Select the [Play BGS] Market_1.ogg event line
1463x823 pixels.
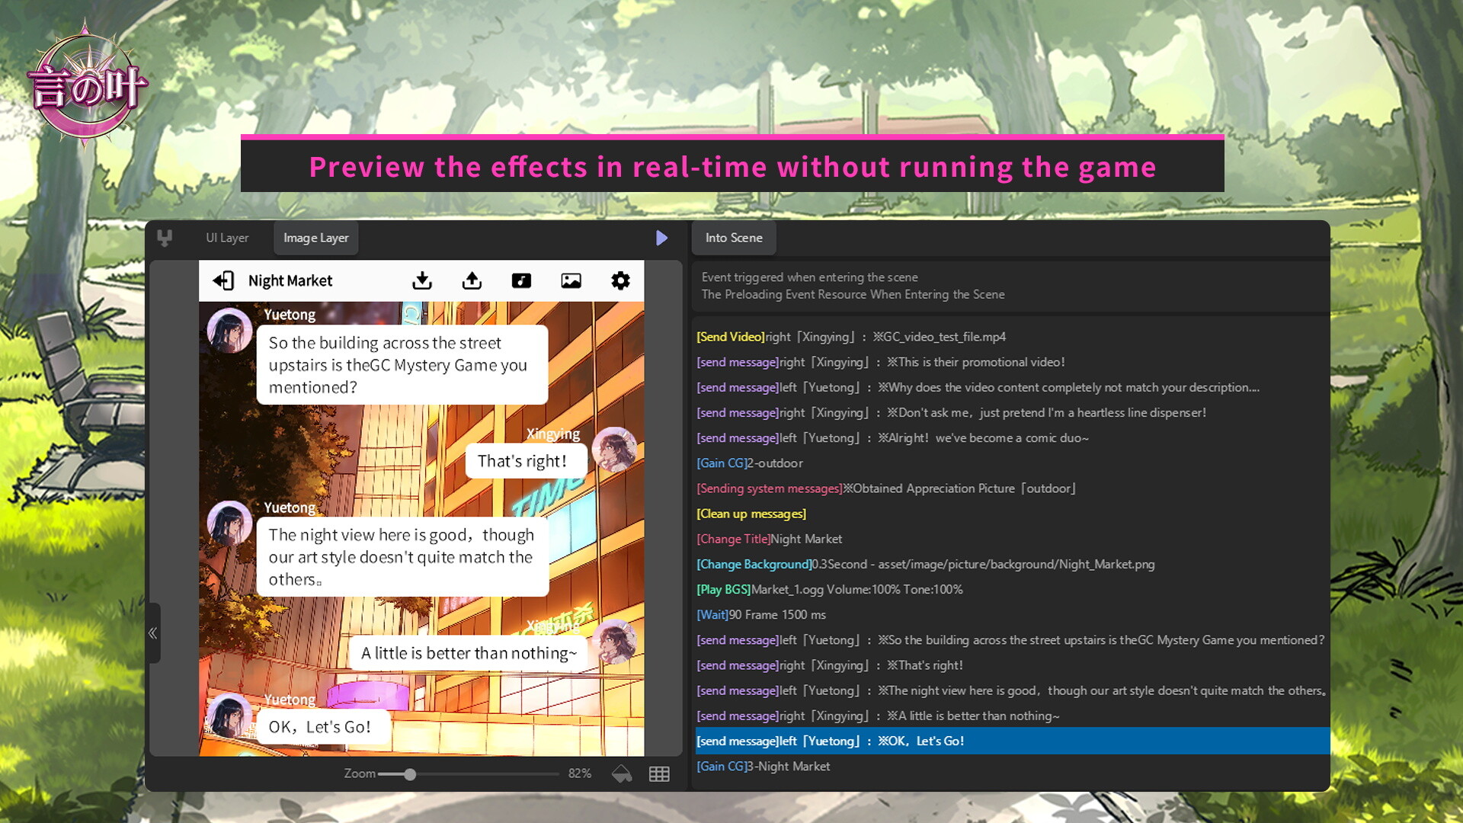[829, 589]
